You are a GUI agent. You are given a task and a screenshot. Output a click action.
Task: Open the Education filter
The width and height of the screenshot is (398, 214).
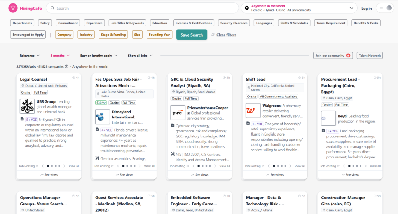pyautogui.click(x=160, y=23)
